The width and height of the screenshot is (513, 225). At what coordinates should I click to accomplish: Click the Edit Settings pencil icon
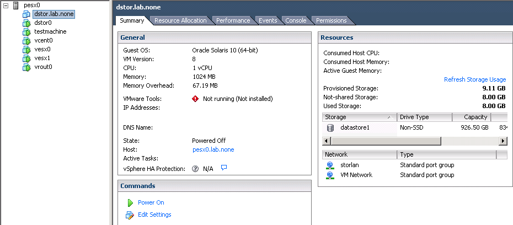[130, 215]
